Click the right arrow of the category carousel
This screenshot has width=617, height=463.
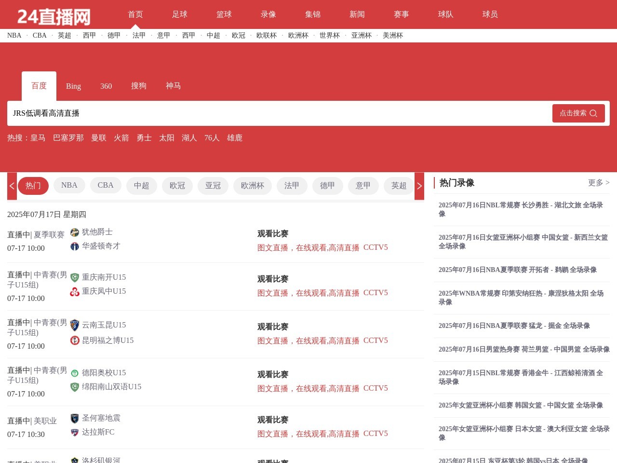pos(419,186)
